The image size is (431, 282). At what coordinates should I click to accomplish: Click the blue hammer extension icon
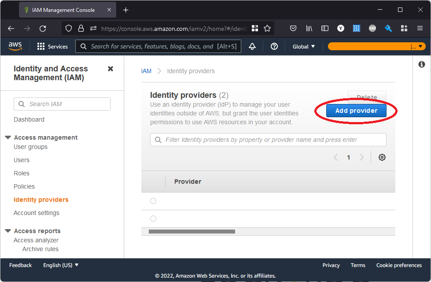pos(388,28)
